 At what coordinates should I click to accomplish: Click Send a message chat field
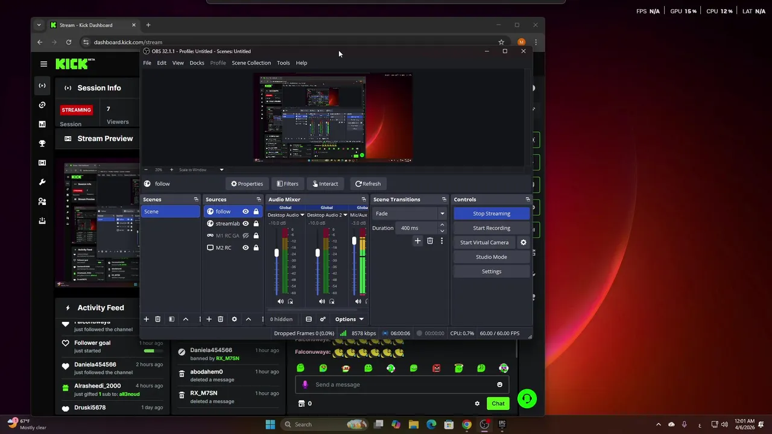tap(401, 385)
